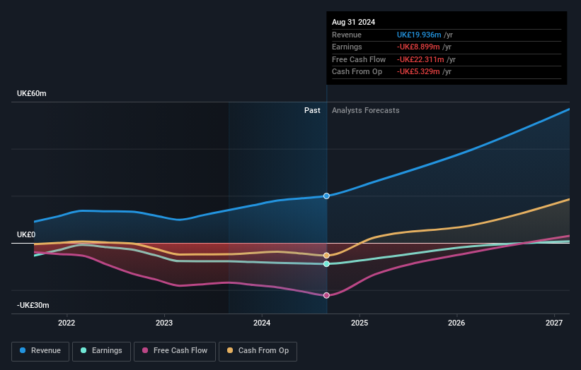Select the Cash From Op marker at Aug 2024
The width and height of the screenshot is (581, 370).
[x=326, y=256]
